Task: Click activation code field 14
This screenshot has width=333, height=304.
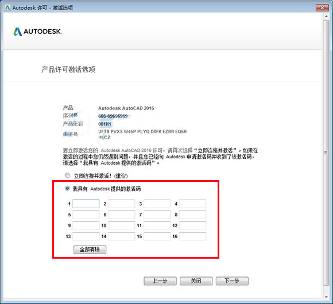Action: 122,236
